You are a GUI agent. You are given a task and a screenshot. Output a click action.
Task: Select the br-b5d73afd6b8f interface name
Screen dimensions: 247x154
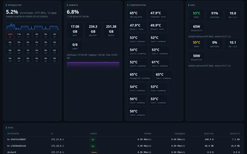[16, 139]
